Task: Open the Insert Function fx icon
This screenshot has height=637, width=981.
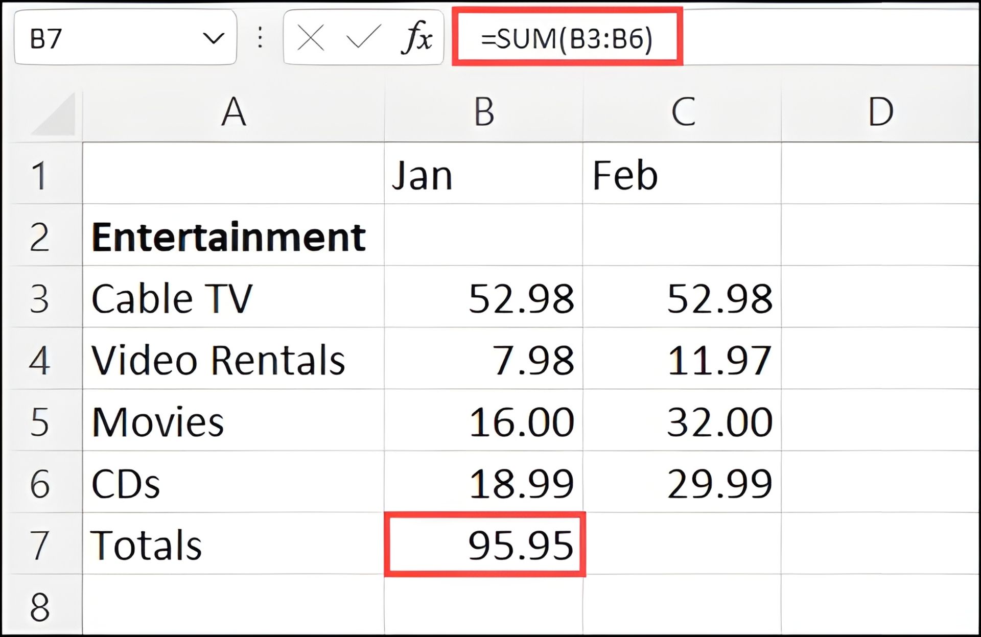Action: [x=417, y=37]
